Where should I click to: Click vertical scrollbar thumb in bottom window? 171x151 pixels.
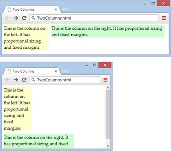[108, 114]
